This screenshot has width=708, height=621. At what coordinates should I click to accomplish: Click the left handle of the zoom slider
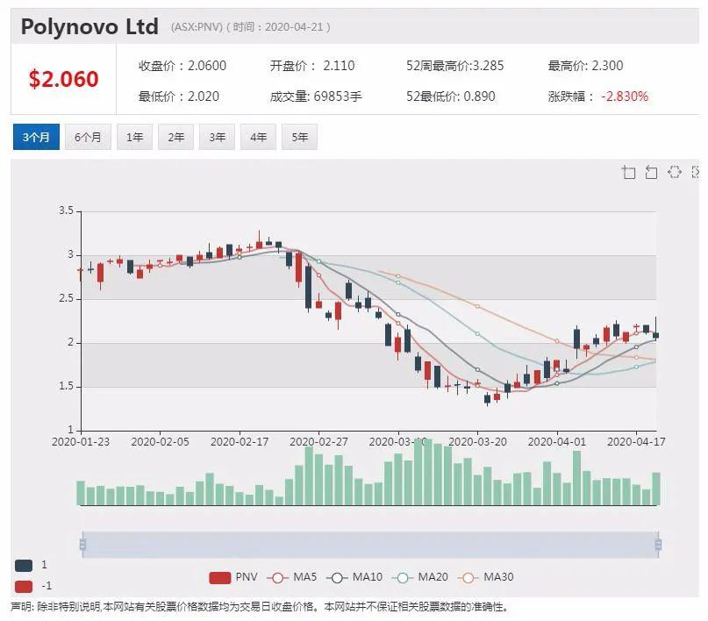coord(82,545)
